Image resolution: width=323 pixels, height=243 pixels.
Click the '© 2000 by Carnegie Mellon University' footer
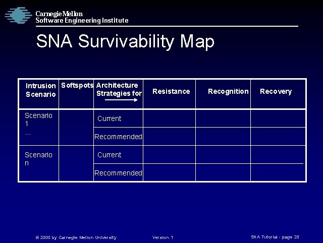point(76,237)
